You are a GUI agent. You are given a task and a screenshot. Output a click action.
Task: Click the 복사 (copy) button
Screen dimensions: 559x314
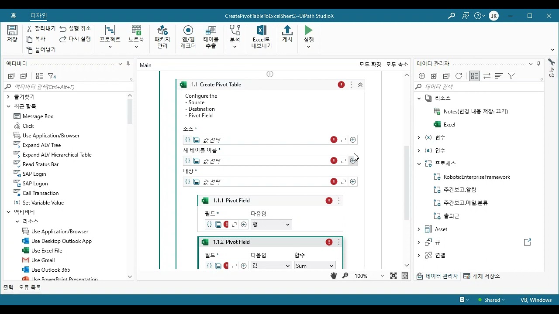[x=36, y=39]
